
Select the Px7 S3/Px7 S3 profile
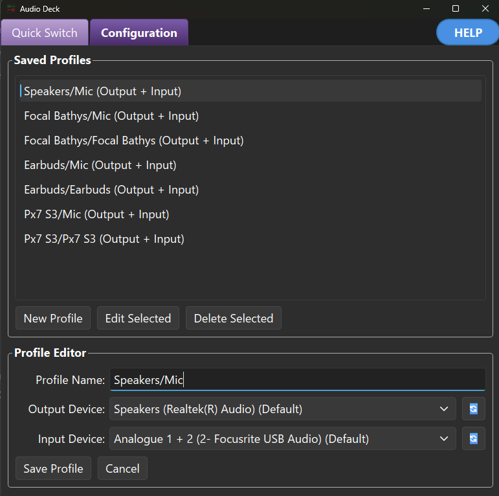pyautogui.click(x=250, y=239)
